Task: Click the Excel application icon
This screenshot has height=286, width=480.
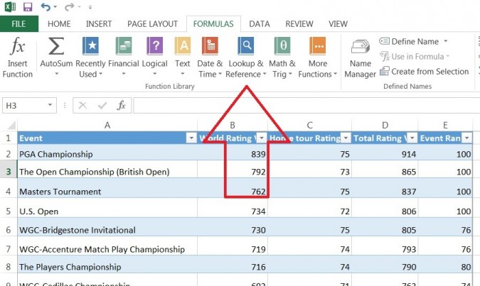Action: (10, 6)
